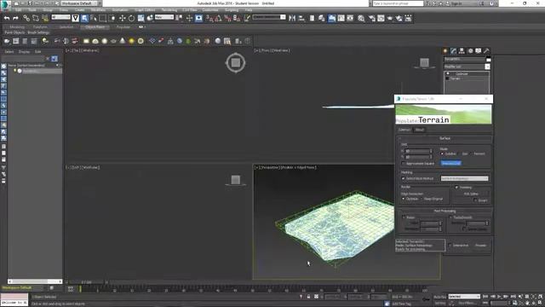Open the Modify command panel tab

(x=454, y=51)
